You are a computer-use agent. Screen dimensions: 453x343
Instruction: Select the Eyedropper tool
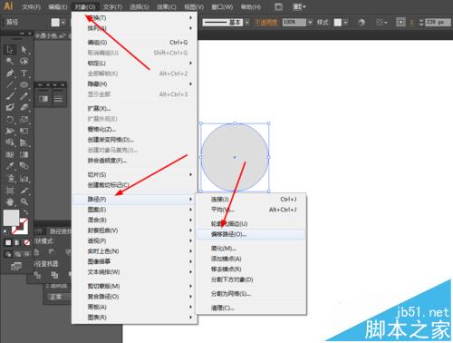pos(10,166)
